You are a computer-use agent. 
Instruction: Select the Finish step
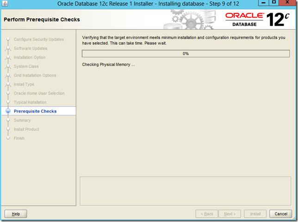click(x=19, y=138)
